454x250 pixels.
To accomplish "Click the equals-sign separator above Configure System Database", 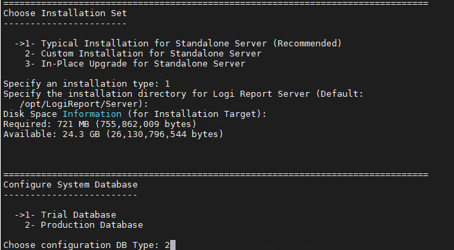I will 216,175.
